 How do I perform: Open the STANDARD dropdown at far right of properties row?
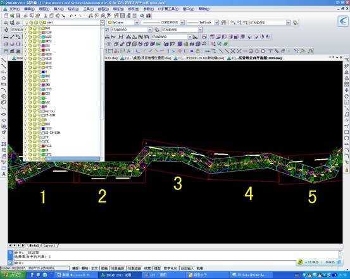(289, 23)
